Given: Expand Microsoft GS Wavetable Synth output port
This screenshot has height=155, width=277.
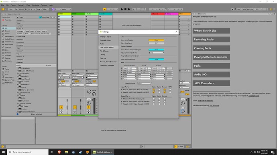Looking at the screenshot, I should pyautogui.click(x=122, y=99).
